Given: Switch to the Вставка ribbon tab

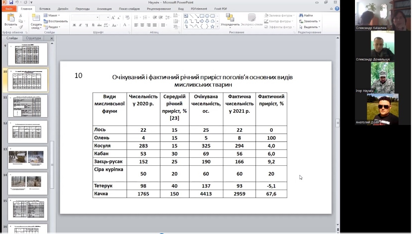Looking at the screenshot, I should (46, 9).
